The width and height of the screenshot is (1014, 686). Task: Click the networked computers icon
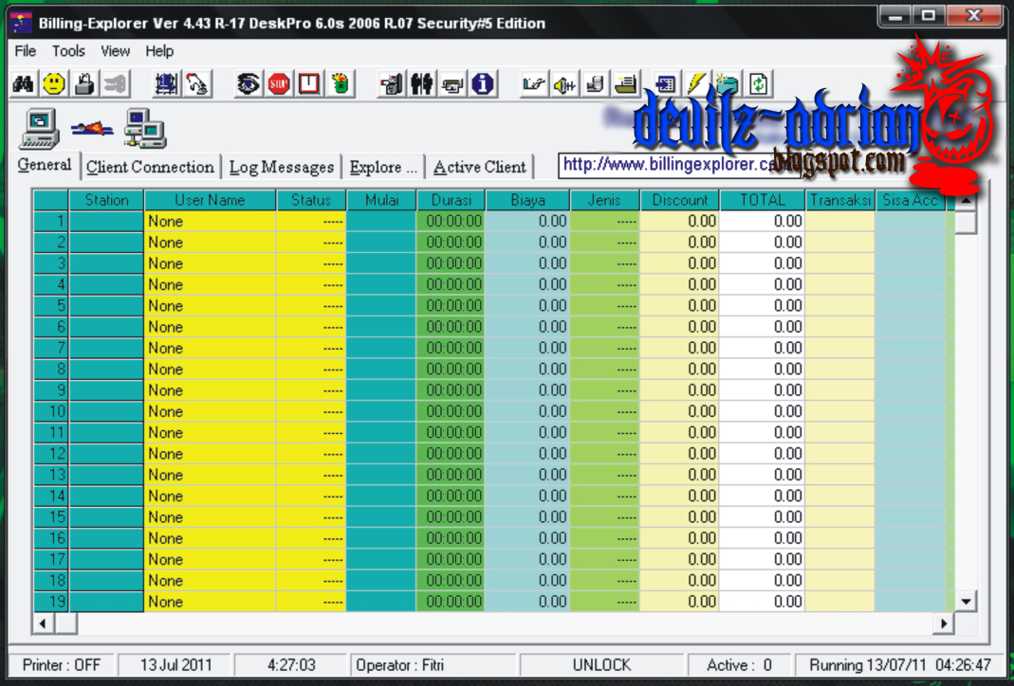coord(145,129)
